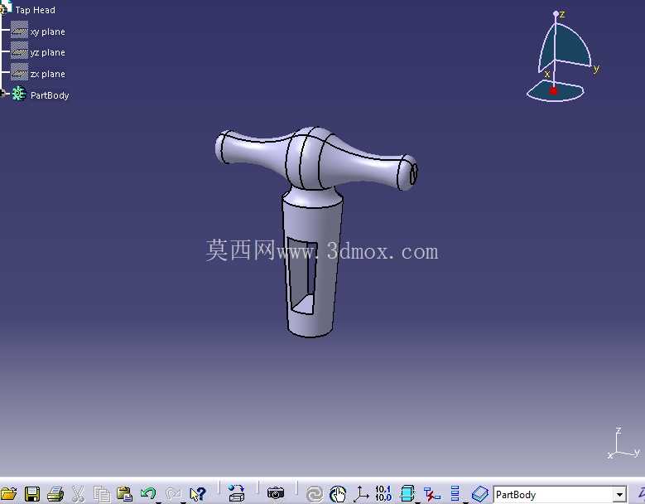Click the Paste clipboard icon
This screenshot has width=645, height=504.
click(124, 494)
